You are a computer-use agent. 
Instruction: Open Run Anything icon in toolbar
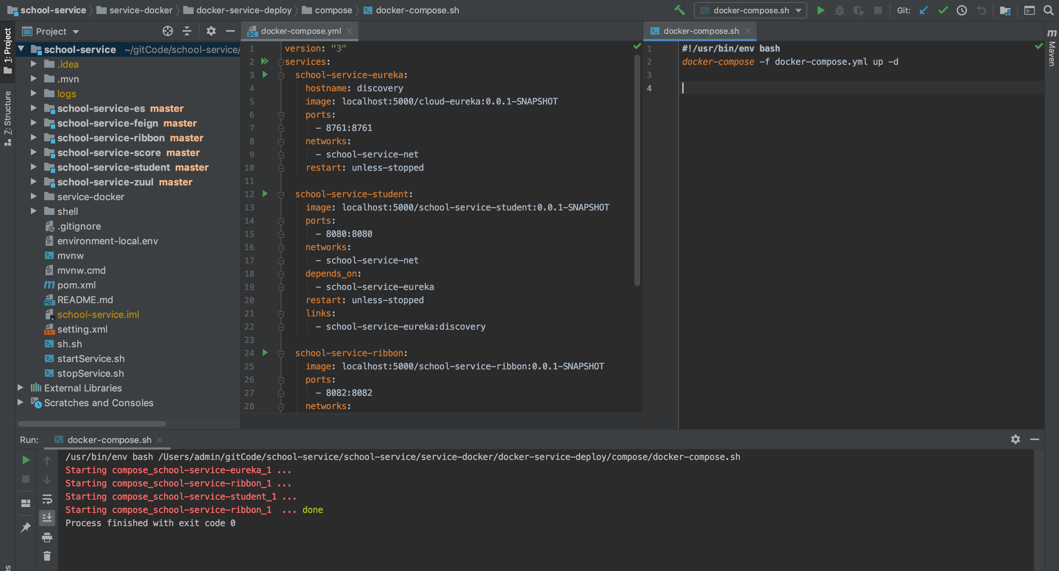click(x=1029, y=10)
